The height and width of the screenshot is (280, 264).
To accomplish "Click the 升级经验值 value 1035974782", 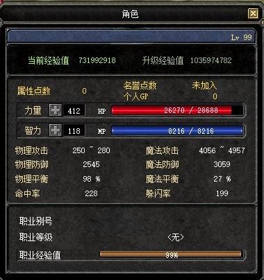I will (x=211, y=60).
